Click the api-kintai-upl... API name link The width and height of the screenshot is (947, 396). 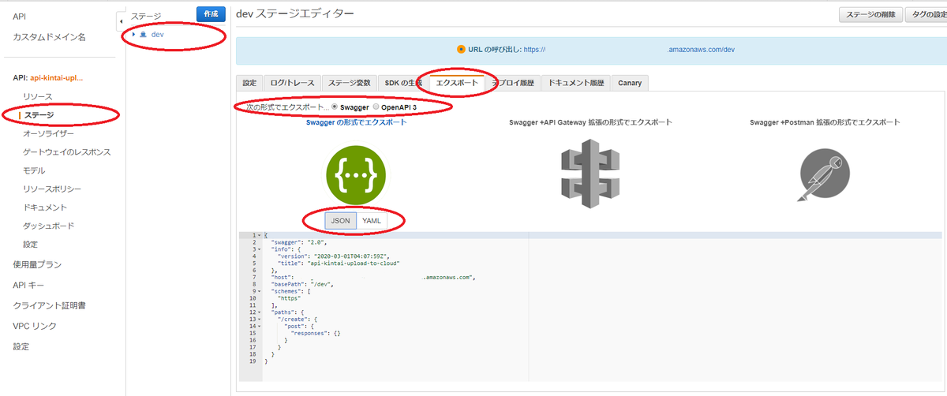56,77
